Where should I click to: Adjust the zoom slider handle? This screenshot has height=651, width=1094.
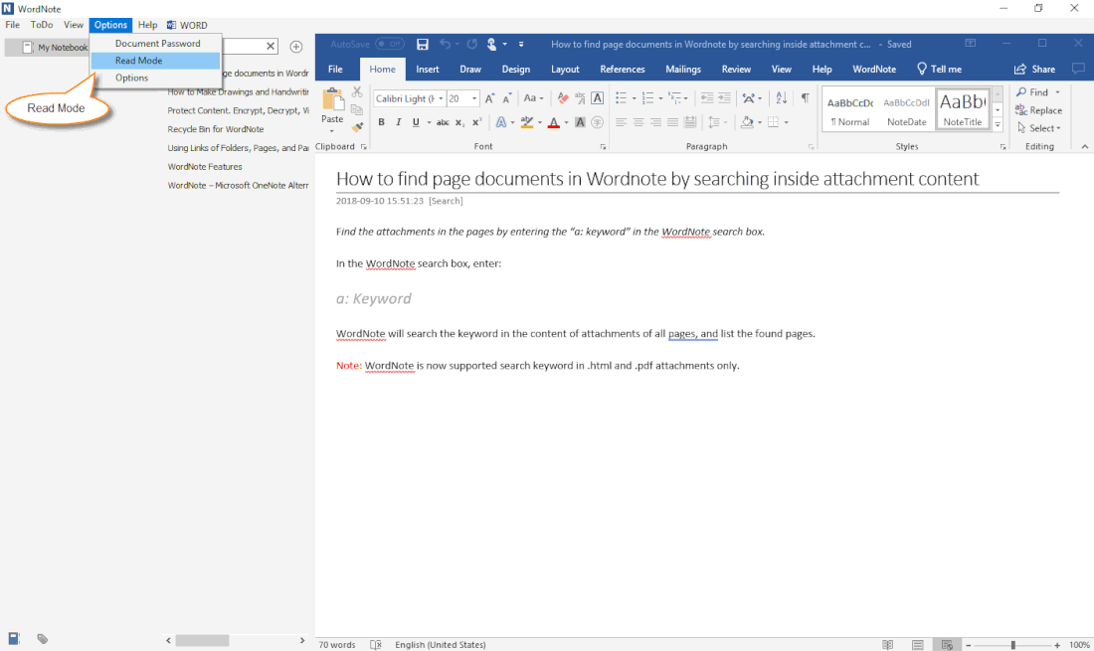(1013, 645)
